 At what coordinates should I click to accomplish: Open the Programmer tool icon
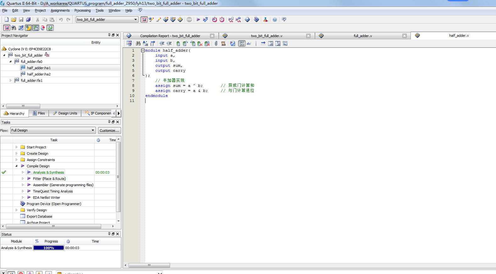[x=256, y=20]
